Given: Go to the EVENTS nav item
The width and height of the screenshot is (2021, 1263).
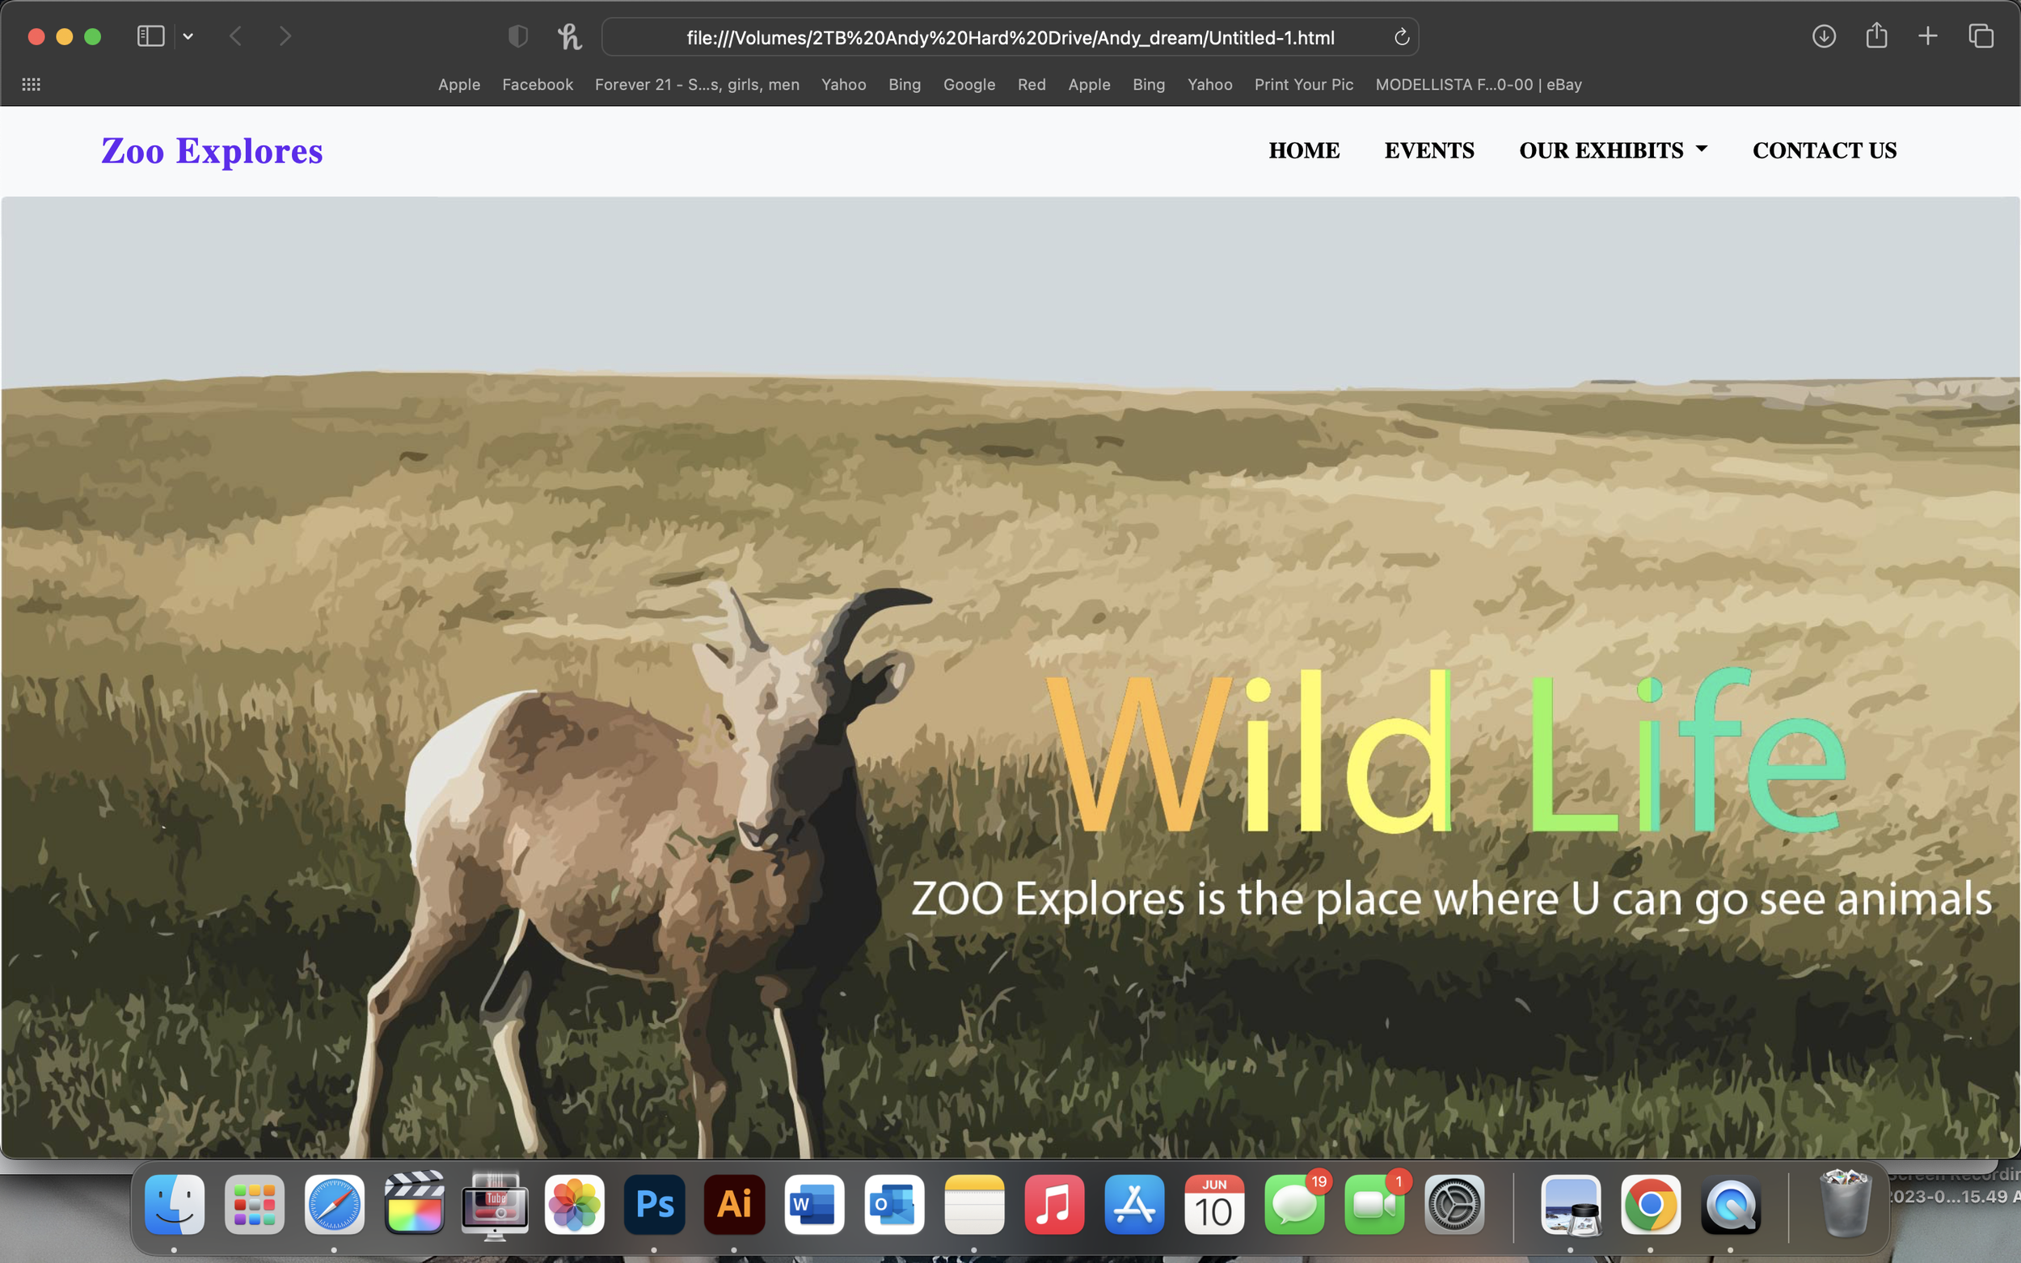Looking at the screenshot, I should (1428, 150).
